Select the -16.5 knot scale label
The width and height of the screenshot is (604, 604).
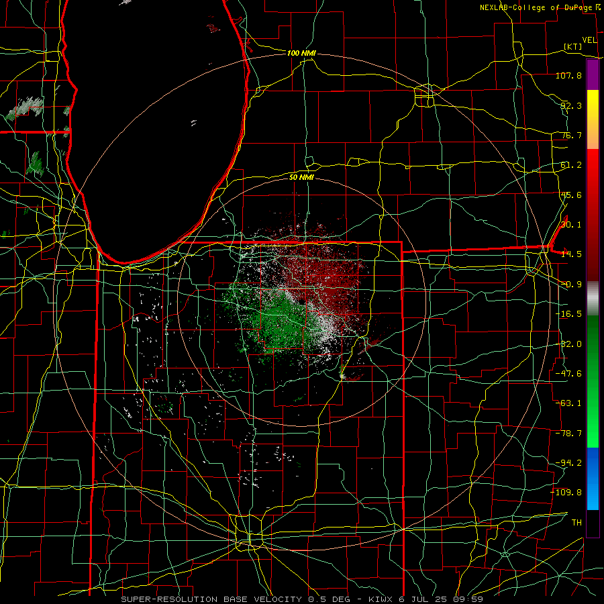(x=568, y=314)
